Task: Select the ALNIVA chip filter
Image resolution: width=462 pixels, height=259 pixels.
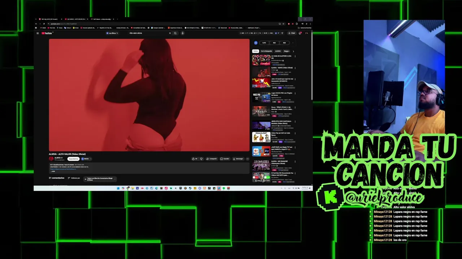Action: pyautogui.click(x=278, y=51)
